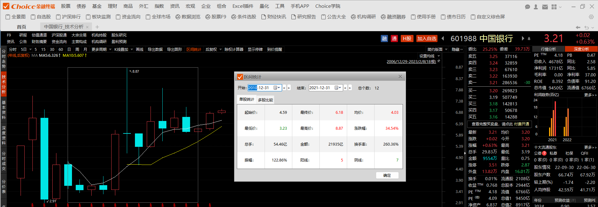598x207 pixels.
Task: Expand the K线叠加 dropdown
Action: tap(132, 50)
